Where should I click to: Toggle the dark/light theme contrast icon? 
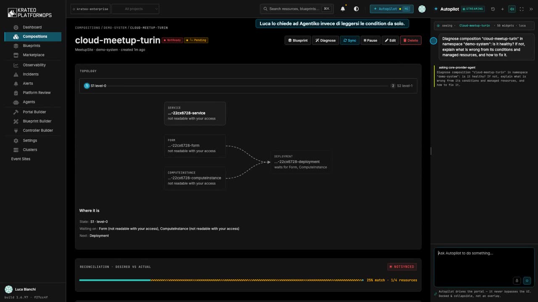[x=356, y=9]
